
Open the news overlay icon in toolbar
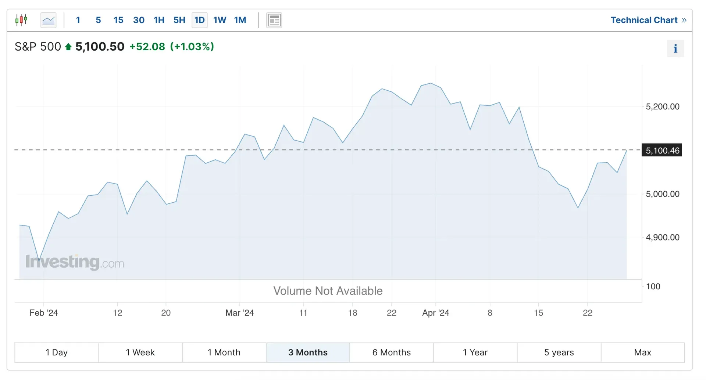(274, 20)
